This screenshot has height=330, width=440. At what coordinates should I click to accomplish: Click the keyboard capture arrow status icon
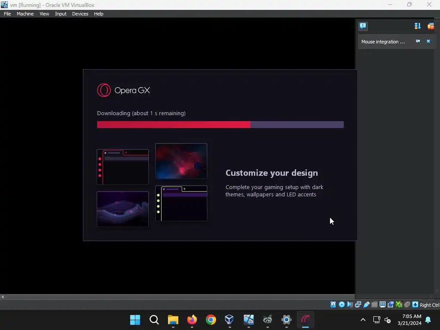416,305
